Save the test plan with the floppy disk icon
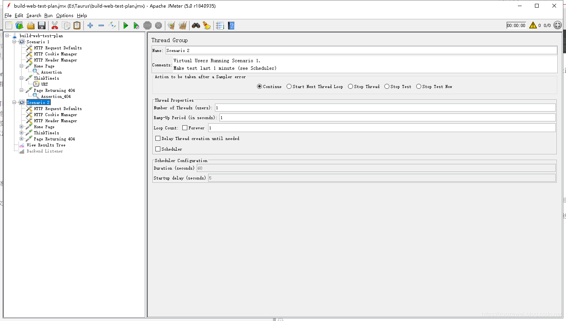The image size is (566, 321). pyautogui.click(x=42, y=25)
